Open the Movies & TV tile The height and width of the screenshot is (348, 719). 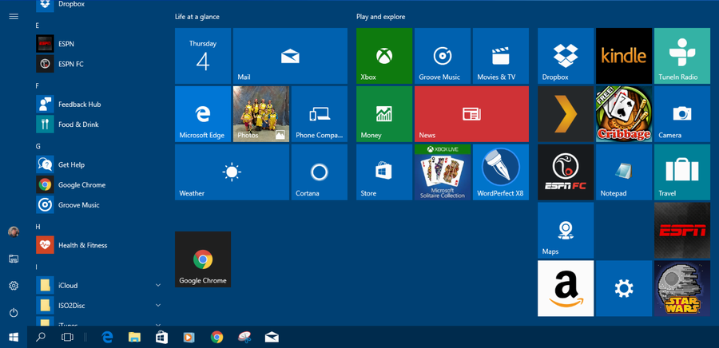pos(501,56)
